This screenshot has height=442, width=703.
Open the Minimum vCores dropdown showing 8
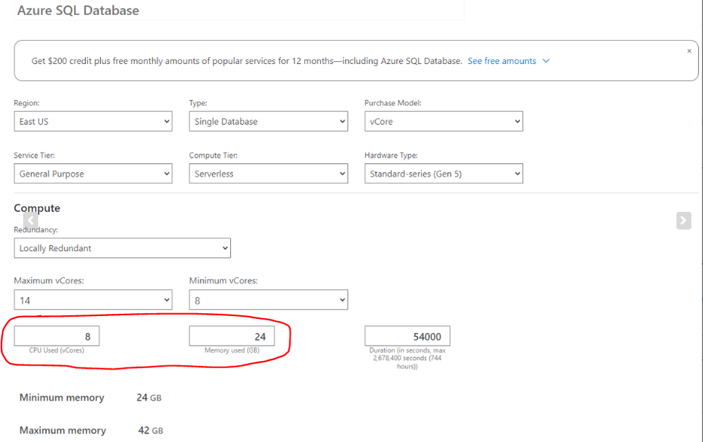point(268,301)
